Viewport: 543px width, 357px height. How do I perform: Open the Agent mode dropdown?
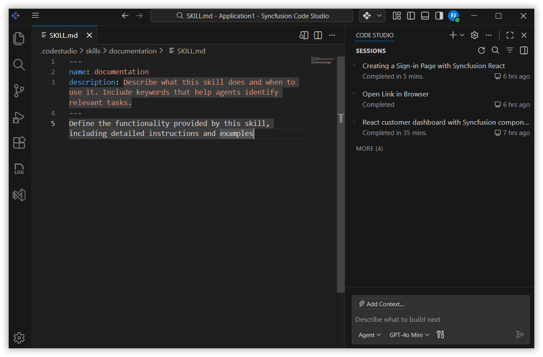tap(369, 334)
